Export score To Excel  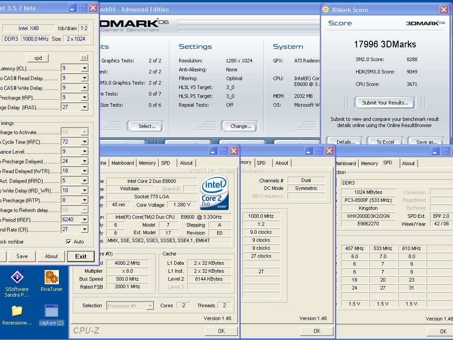tap(385, 142)
